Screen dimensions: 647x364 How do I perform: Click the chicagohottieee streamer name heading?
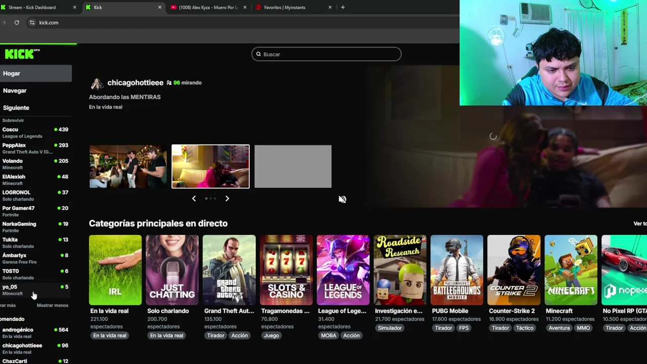pos(135,82)
